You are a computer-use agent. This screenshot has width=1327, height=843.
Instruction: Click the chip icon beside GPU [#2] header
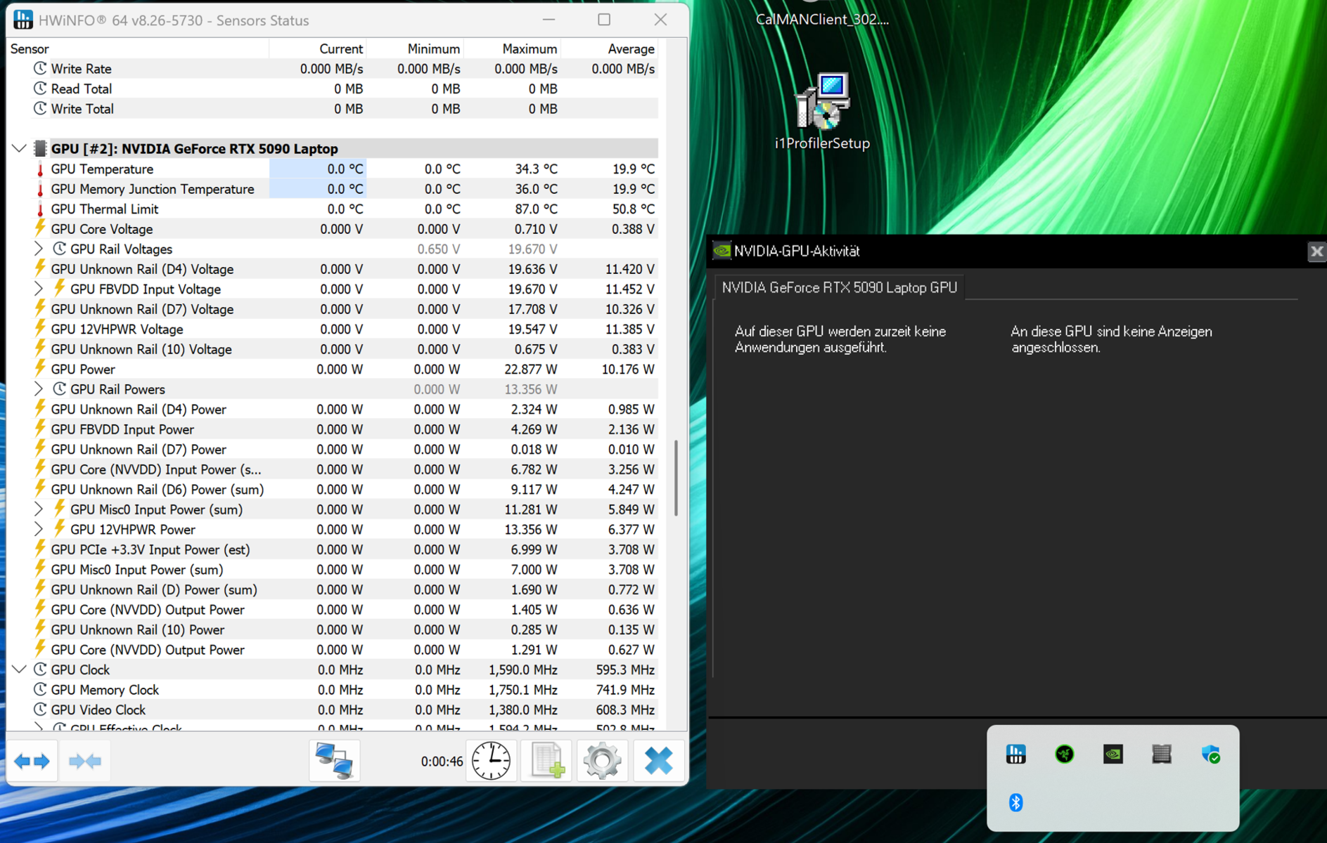(40, 148)
